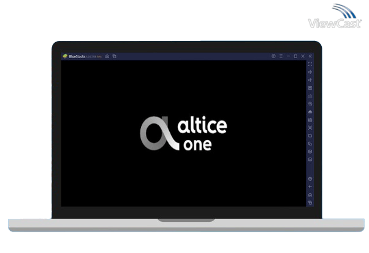Viewport: 369px width, 253px height.
Task: Click the hexagon eco mode icon
Action: 310,152
